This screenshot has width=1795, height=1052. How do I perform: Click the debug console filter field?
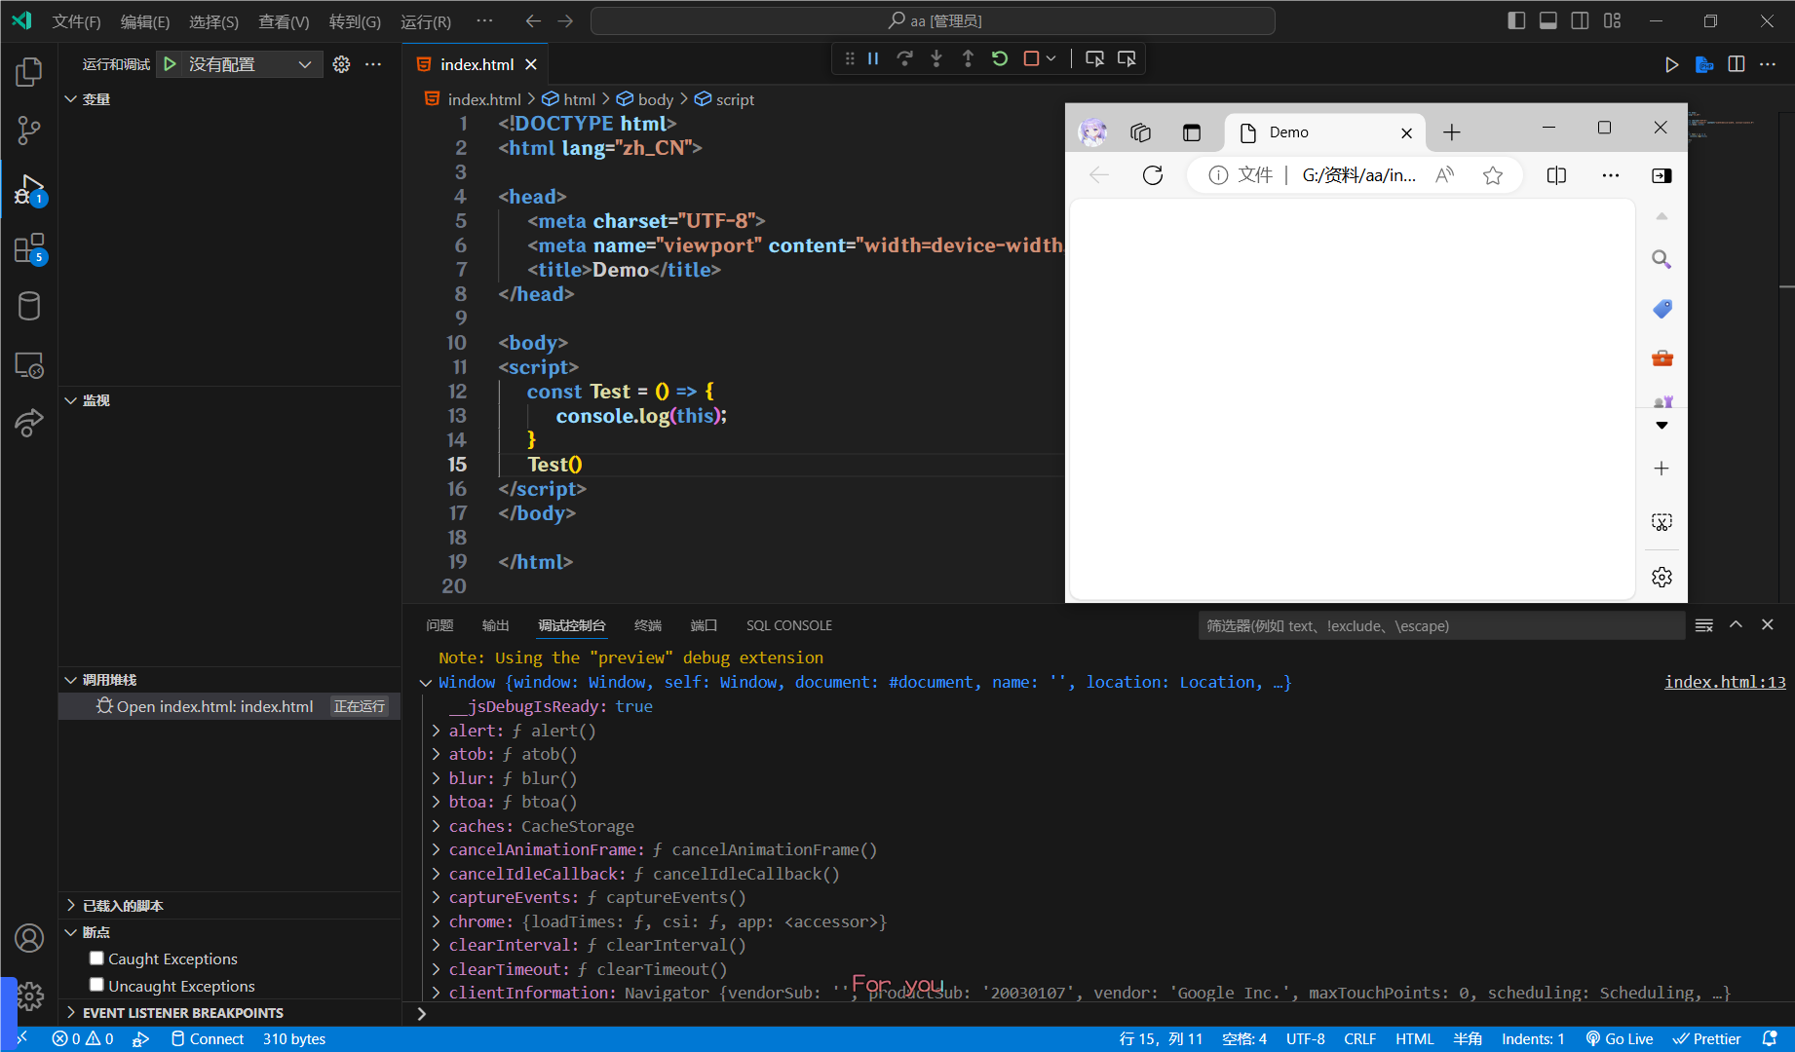click(1440, 625)
